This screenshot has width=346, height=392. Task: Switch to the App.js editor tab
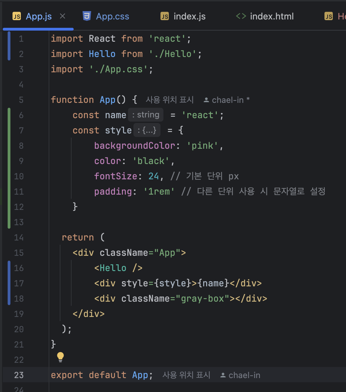point(39,16)
